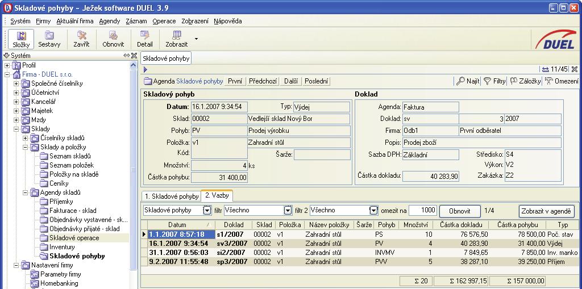This screenshot has height=289, width=582.
Task: Go to Předchozí record
Action: (x=263, y=81)
